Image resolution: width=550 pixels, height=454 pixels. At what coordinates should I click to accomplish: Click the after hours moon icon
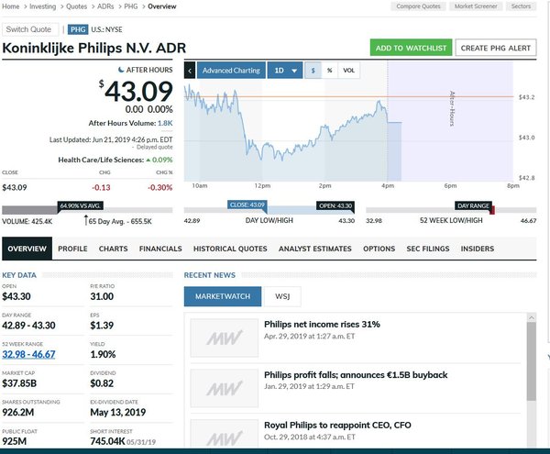[122, 69]
